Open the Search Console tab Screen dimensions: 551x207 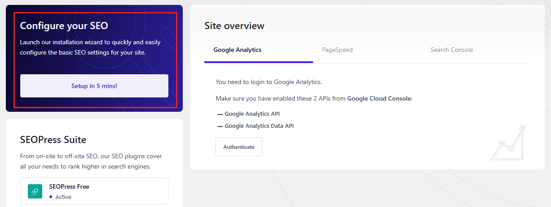(451, 50)
